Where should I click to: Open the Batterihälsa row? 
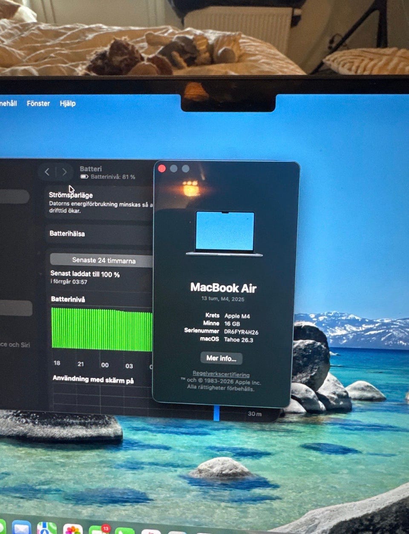(x=99, y=234)
